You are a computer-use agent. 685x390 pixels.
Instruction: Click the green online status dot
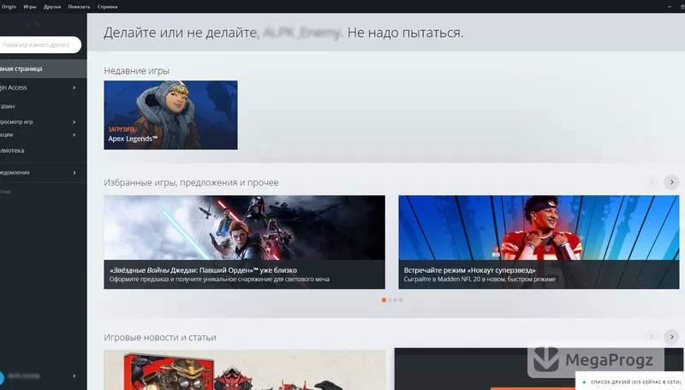(x=584, y=382)
